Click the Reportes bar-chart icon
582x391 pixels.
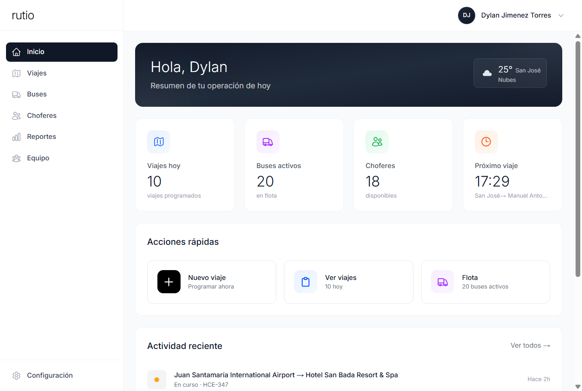pyautogui.click(x=16, y=136)
